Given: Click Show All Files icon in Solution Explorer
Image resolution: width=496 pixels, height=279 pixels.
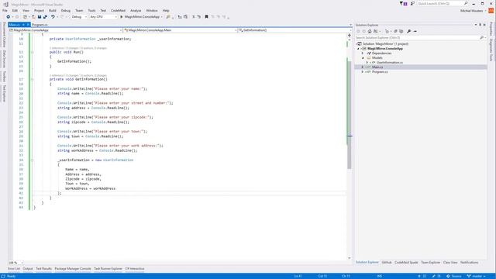Looking at the screenshot, I should (401, 31).
